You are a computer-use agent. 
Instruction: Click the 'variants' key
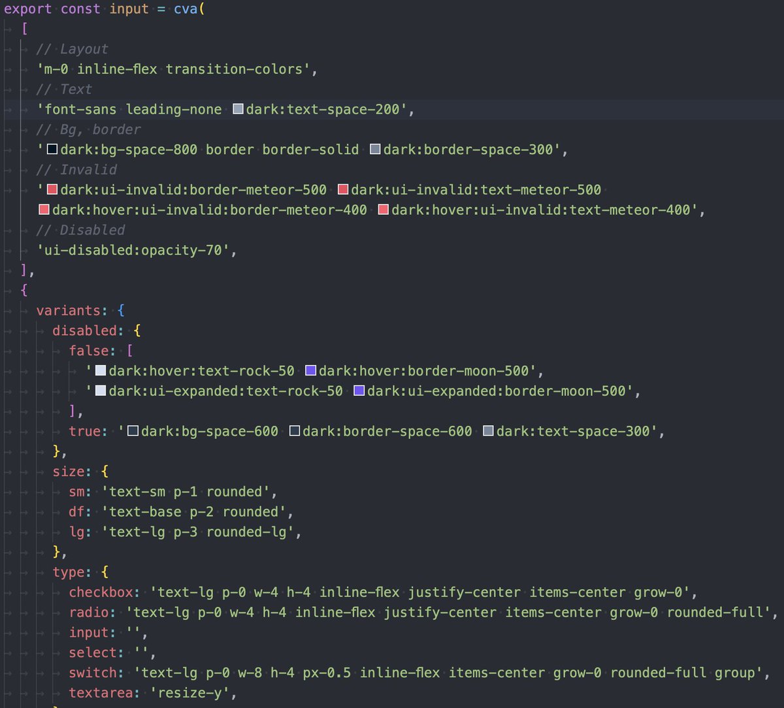69,310
